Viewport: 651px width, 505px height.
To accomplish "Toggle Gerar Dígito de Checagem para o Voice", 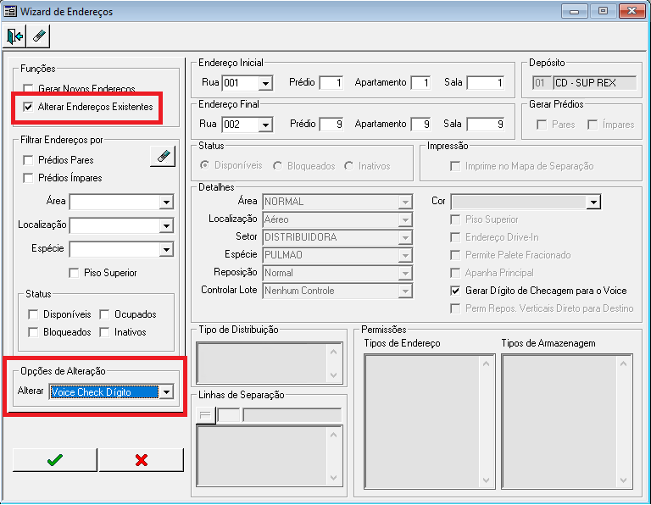I will point(455,291).
